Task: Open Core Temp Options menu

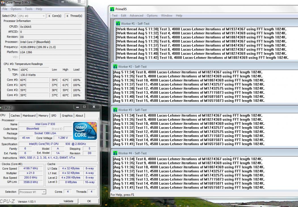Action: [x=16, y=9]
